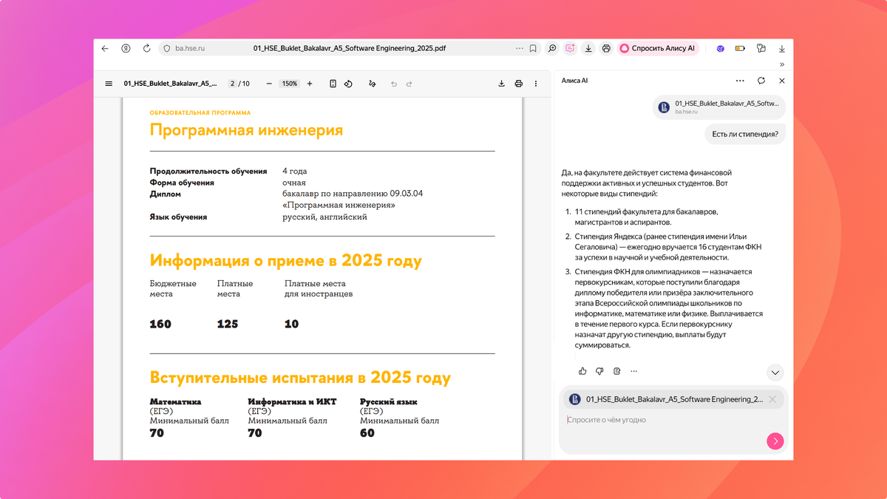
Task: Click the paid places value 125
Action: click(228, 324)
